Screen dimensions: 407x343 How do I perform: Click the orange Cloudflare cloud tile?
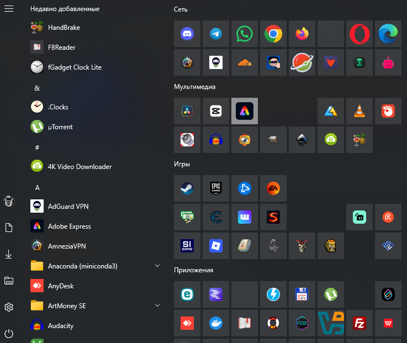tap(245, 62)
